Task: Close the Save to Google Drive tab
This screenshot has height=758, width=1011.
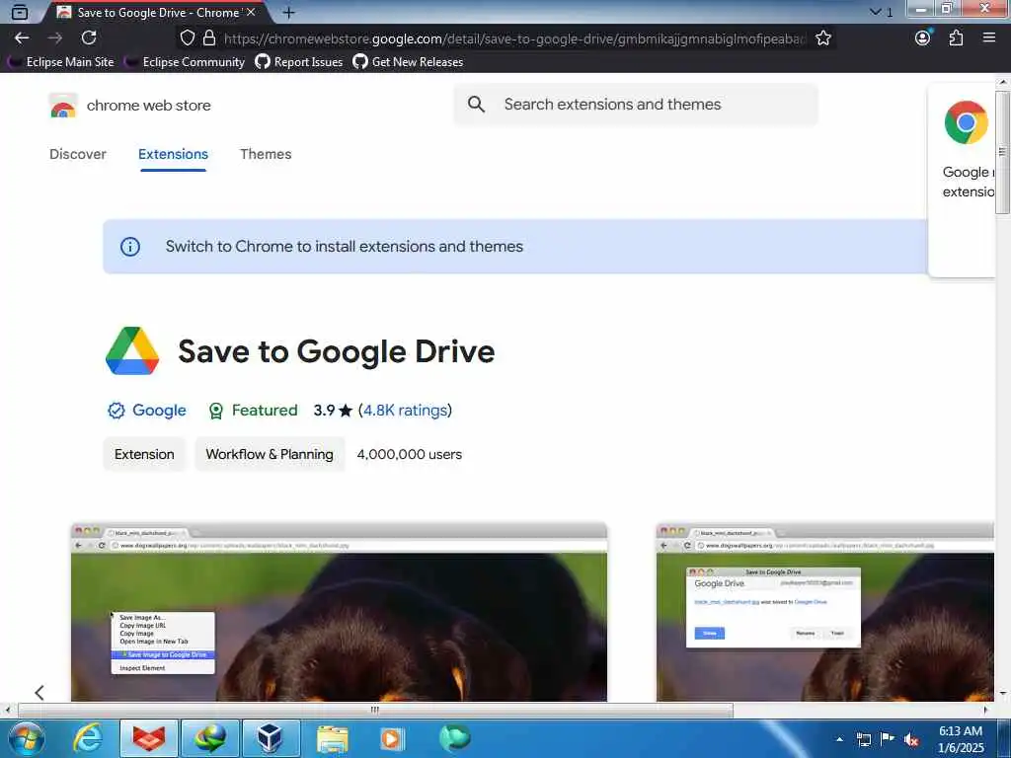Action: tap(251, 12)
